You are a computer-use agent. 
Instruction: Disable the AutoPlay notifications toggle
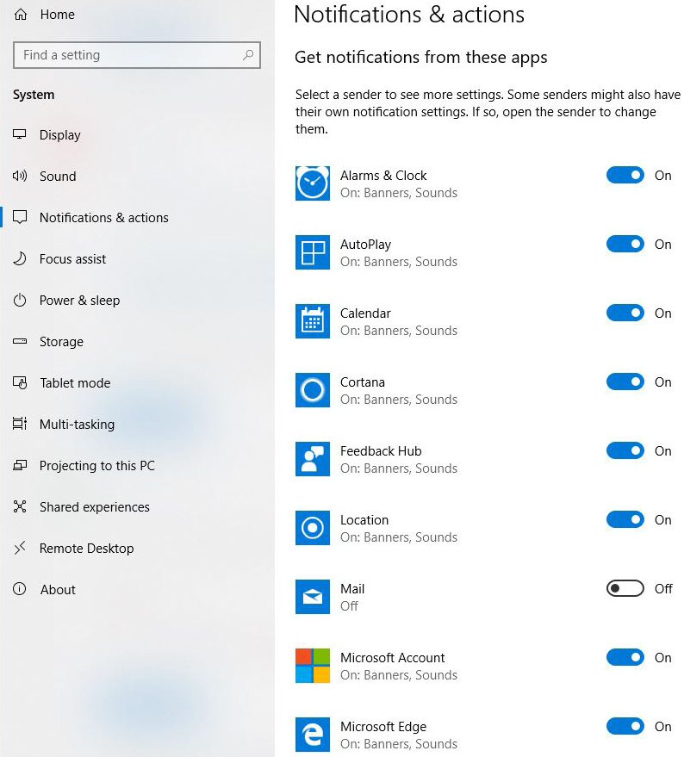point(625,244)
